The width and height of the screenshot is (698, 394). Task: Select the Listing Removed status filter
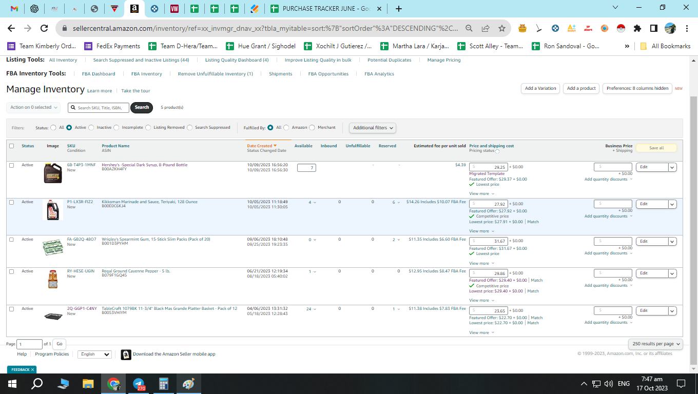click(x=148, y=128)
